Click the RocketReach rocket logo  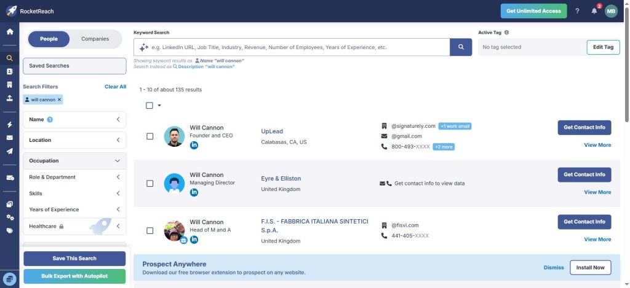tap(11, 11)
